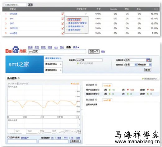Focus the main Baidu Index search box
The image size is (162, 147).
(x=57, y=52)
